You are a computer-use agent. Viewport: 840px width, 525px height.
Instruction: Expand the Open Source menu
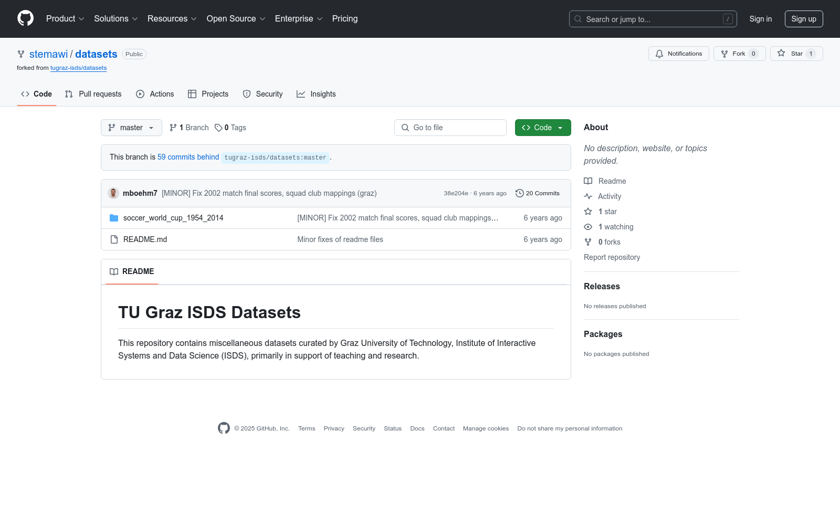point(236,19)
